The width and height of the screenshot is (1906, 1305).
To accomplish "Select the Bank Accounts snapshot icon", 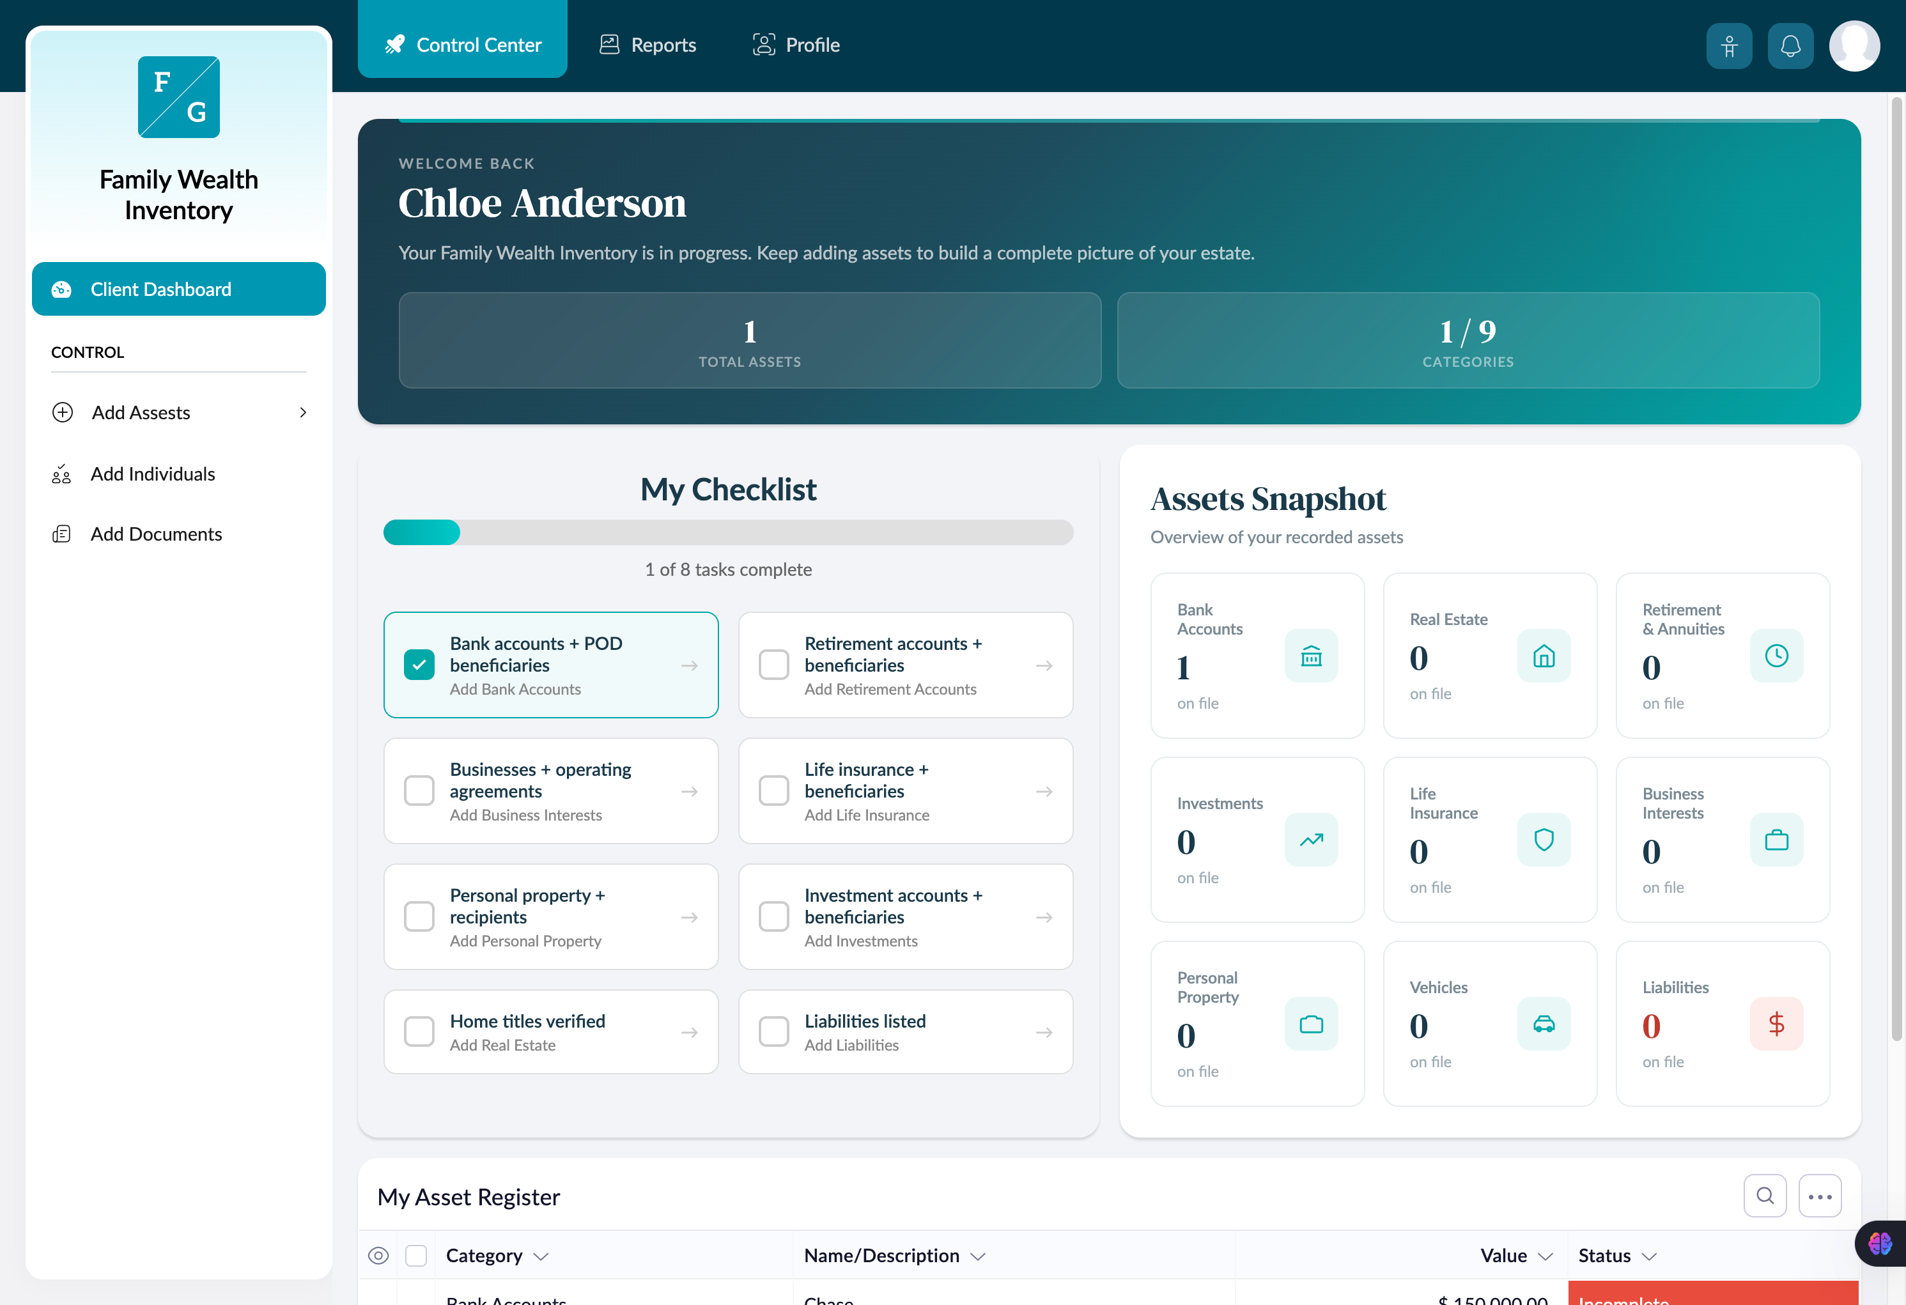I will click(x=1310, y=656).
